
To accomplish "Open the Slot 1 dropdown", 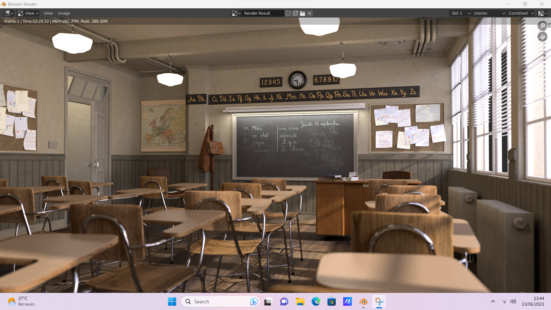I will [460, 13].
